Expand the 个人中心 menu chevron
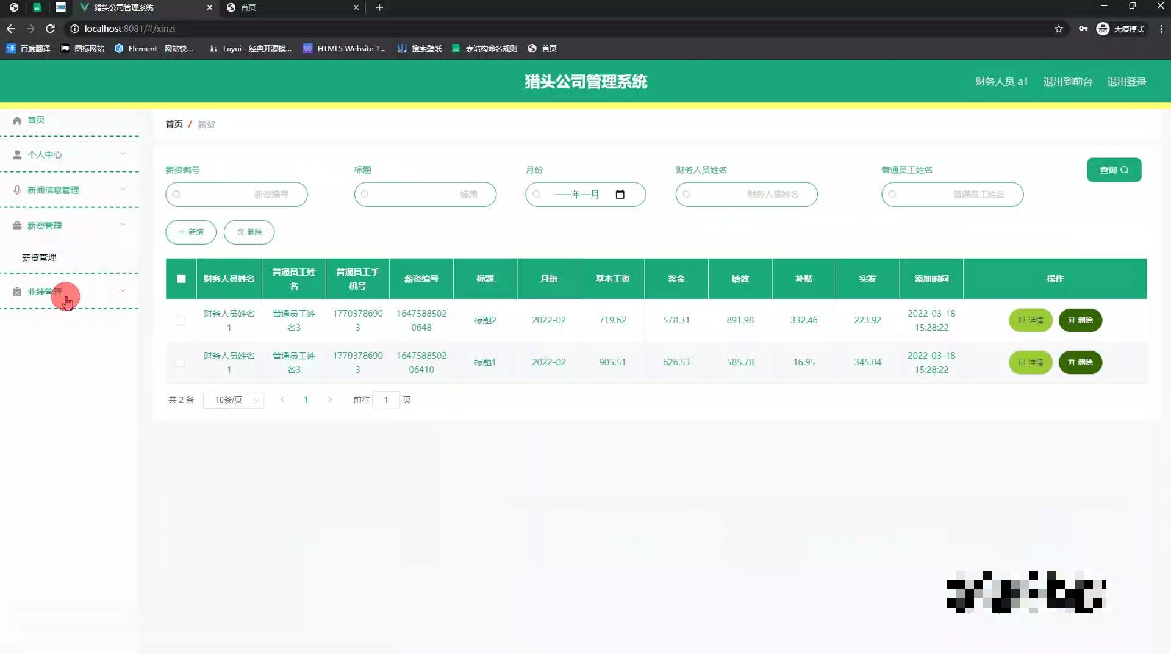 tap(123, 154)
